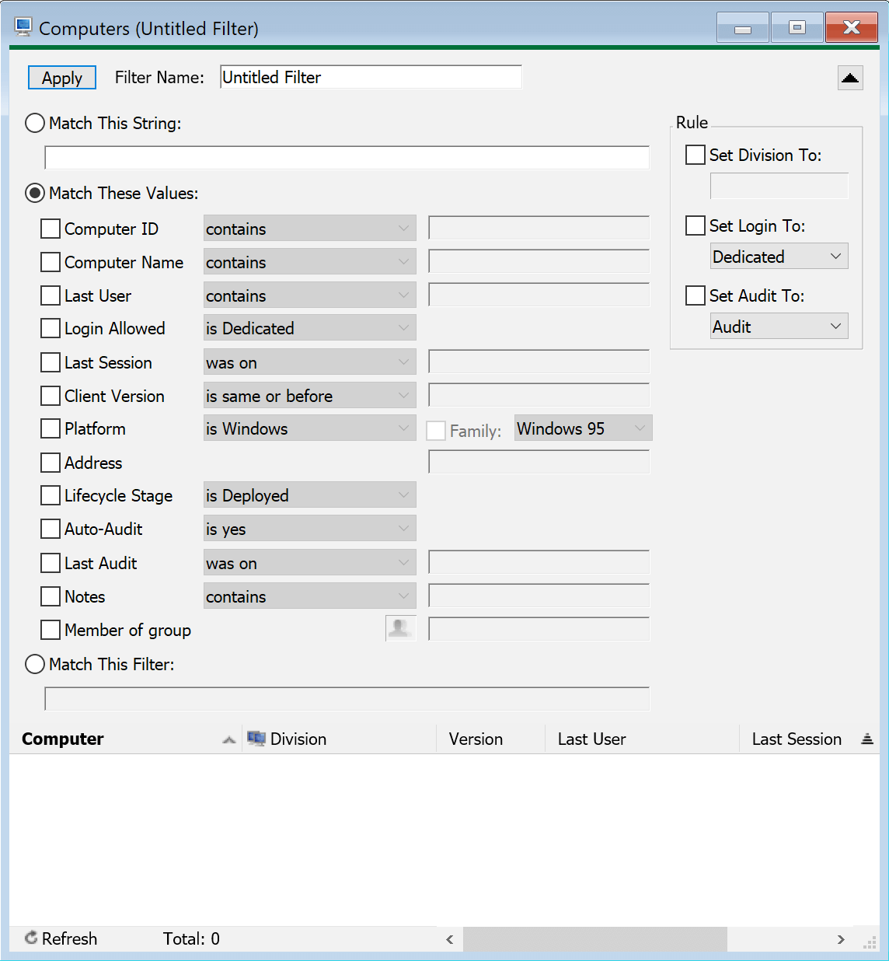Enable the Computer Name checkbox
889x961 pixels.
point(51,262)
